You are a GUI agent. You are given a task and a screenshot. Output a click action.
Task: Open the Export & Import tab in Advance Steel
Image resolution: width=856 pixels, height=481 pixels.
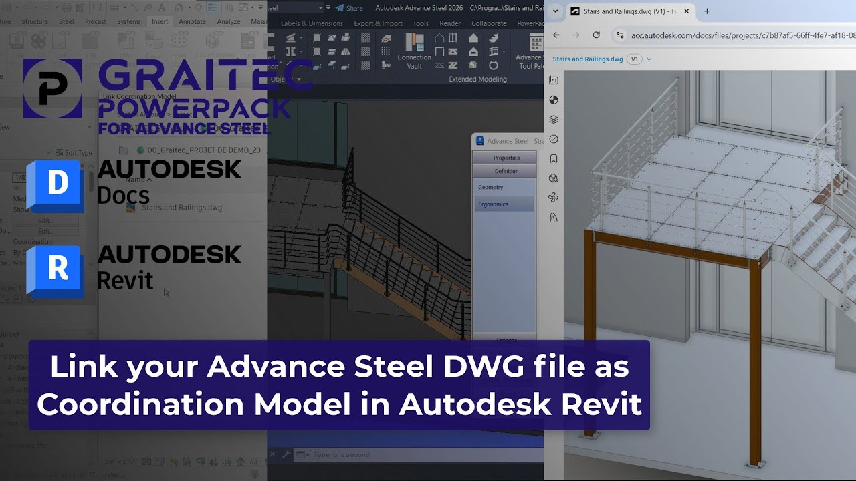point(378,23)
